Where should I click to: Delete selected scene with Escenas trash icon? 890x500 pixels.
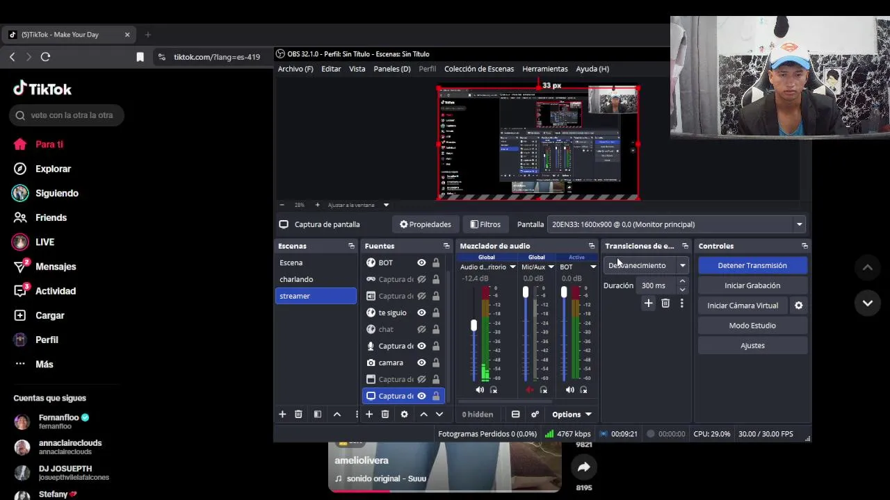[298, 414]
